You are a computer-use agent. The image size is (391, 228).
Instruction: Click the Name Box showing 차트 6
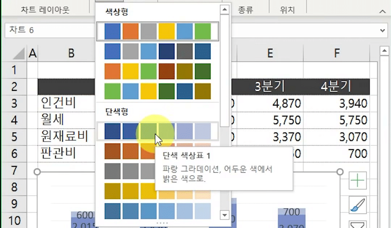[50, 30]
